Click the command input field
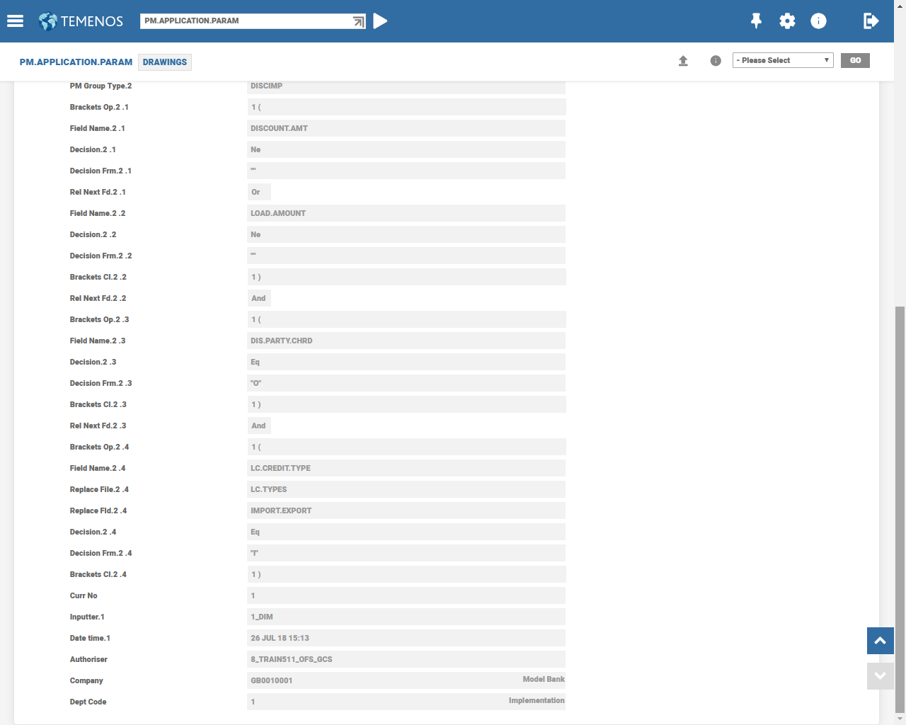906x725 pixels. pyautogui.click(x=244, y=21)
